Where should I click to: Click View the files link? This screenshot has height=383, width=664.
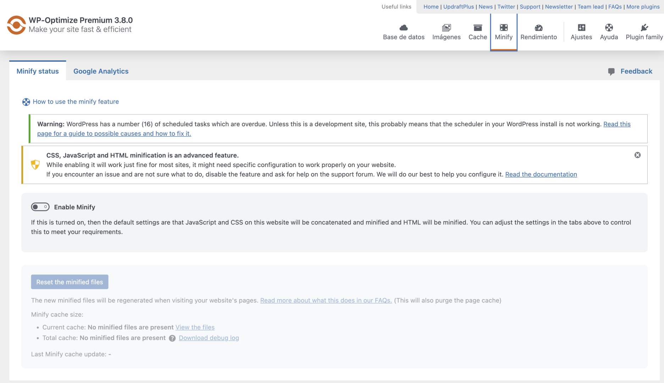pyautogui.click(x=195, y=327)
